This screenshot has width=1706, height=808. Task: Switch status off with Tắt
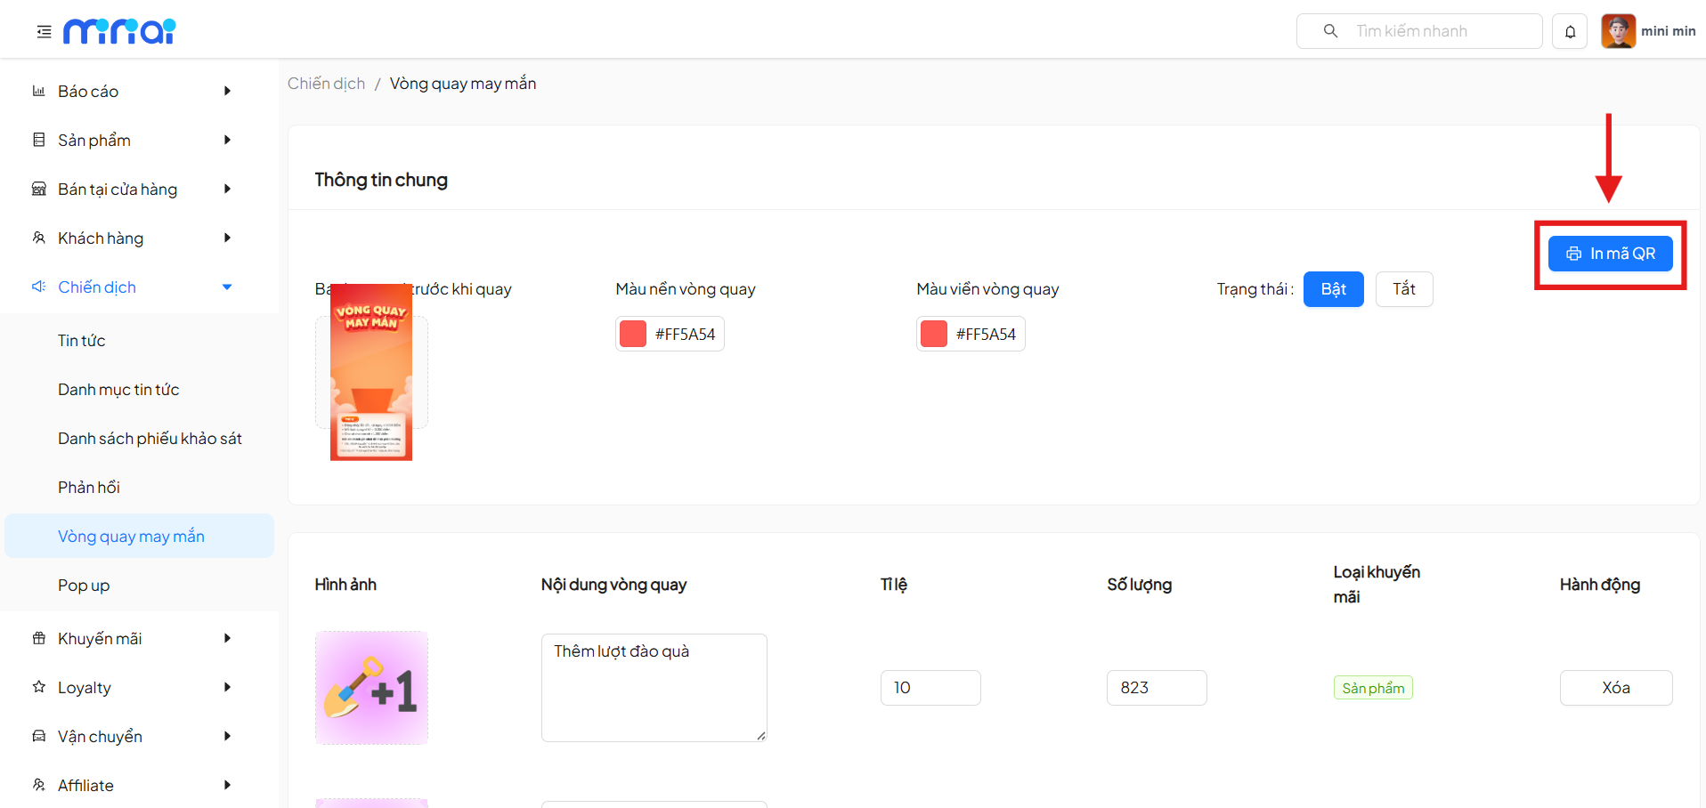click(x=1403, y=289)
